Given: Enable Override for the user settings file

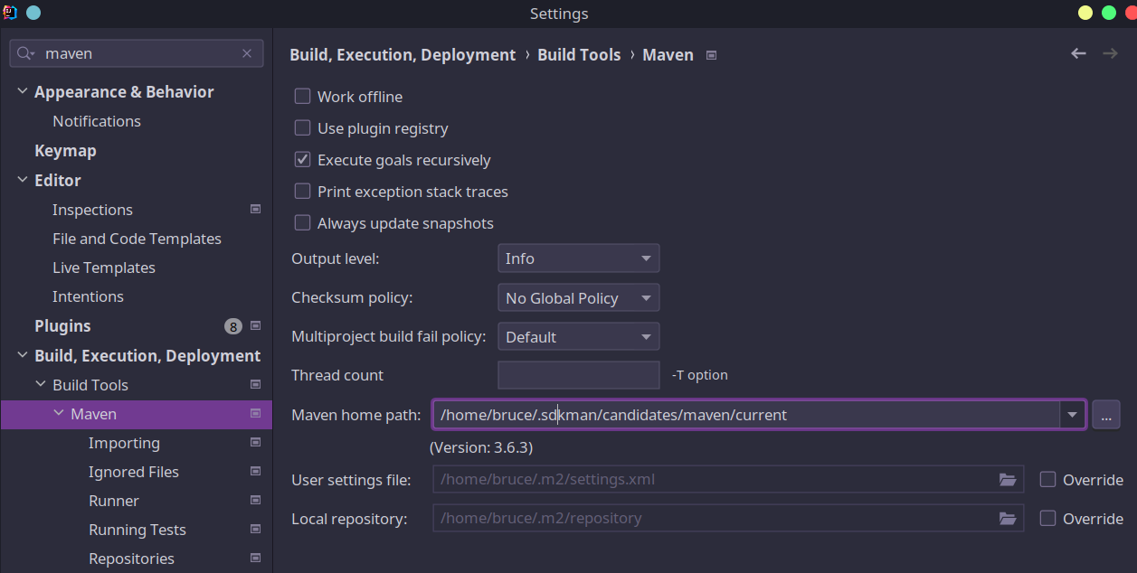Looking at the screenshot, I should pos(1047,480).
